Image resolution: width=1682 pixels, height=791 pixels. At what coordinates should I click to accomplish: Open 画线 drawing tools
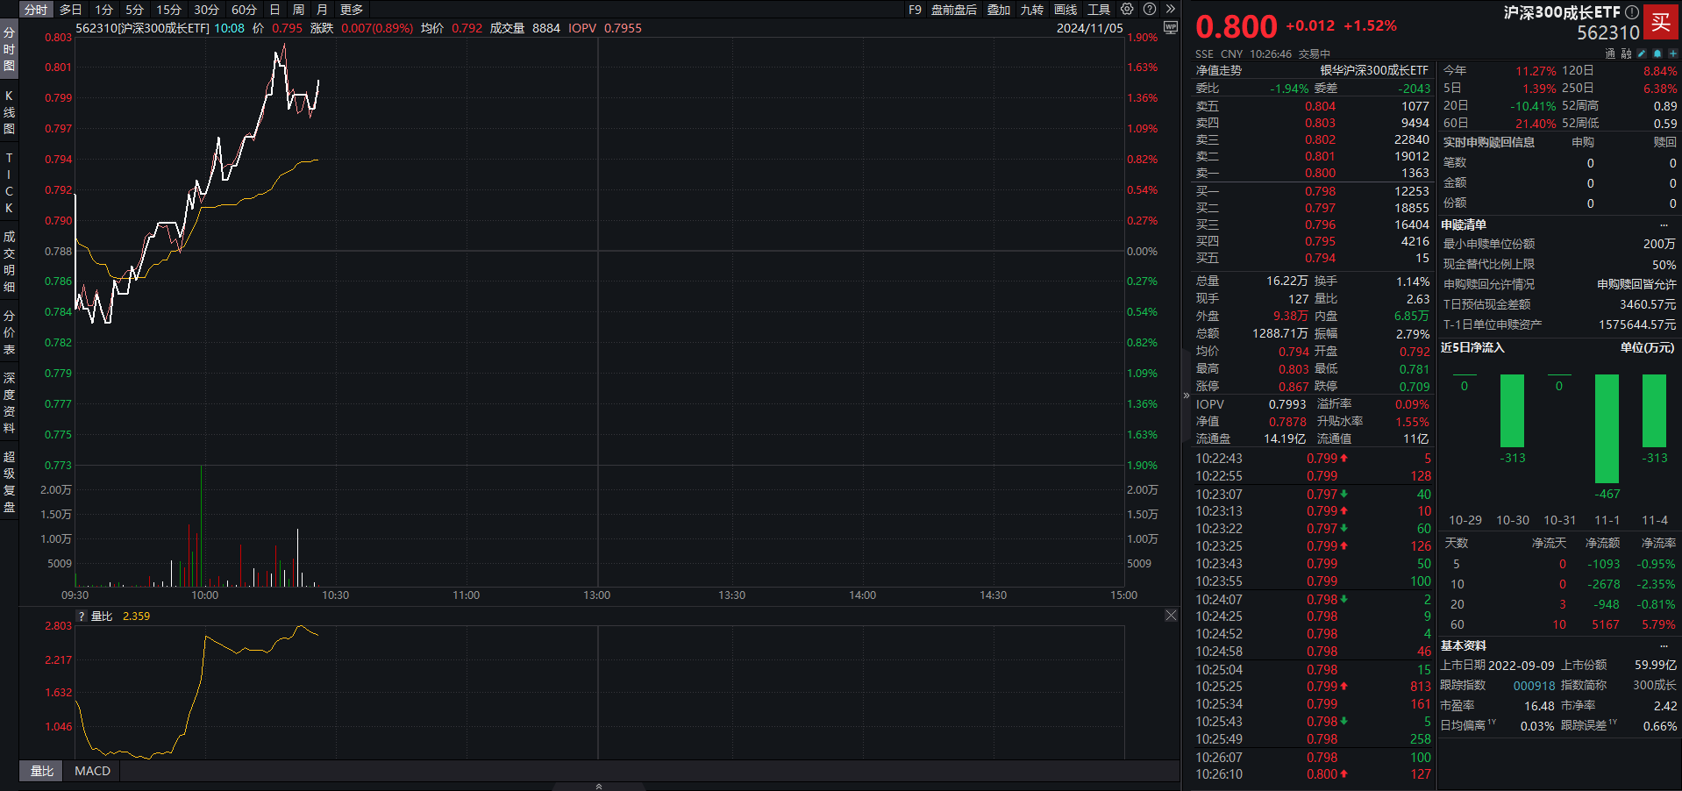coord(1066,10)
